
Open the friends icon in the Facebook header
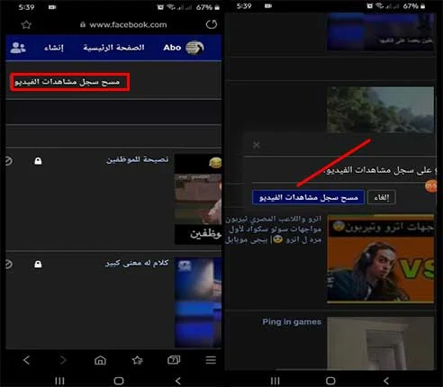[x=18, y=48]
